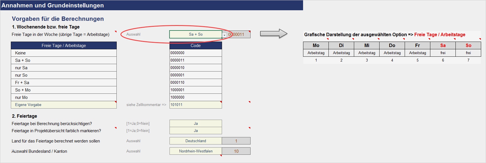The height and width of the screenshot is (163, 486).
Task: Select code cell 0000110
Action: click(x=195, y=82)
